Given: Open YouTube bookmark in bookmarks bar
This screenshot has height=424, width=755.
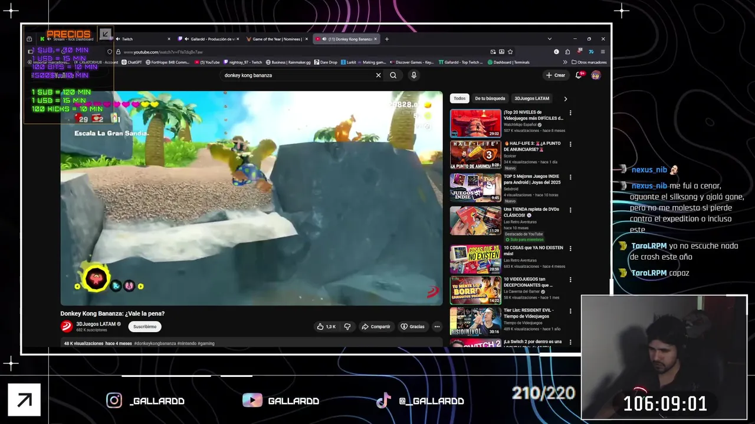Looking at the screenshot, I should click(207, 62).
